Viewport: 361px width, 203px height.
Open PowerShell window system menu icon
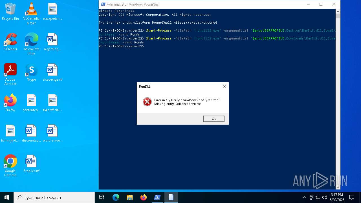tap(103, 4)
